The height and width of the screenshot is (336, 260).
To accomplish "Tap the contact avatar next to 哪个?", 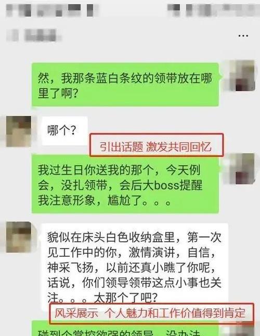I will coord(19,131).
